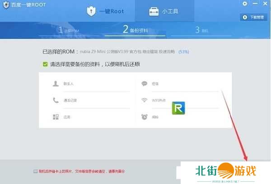Select the 通话记录 call log phone icon

(56, 100)
